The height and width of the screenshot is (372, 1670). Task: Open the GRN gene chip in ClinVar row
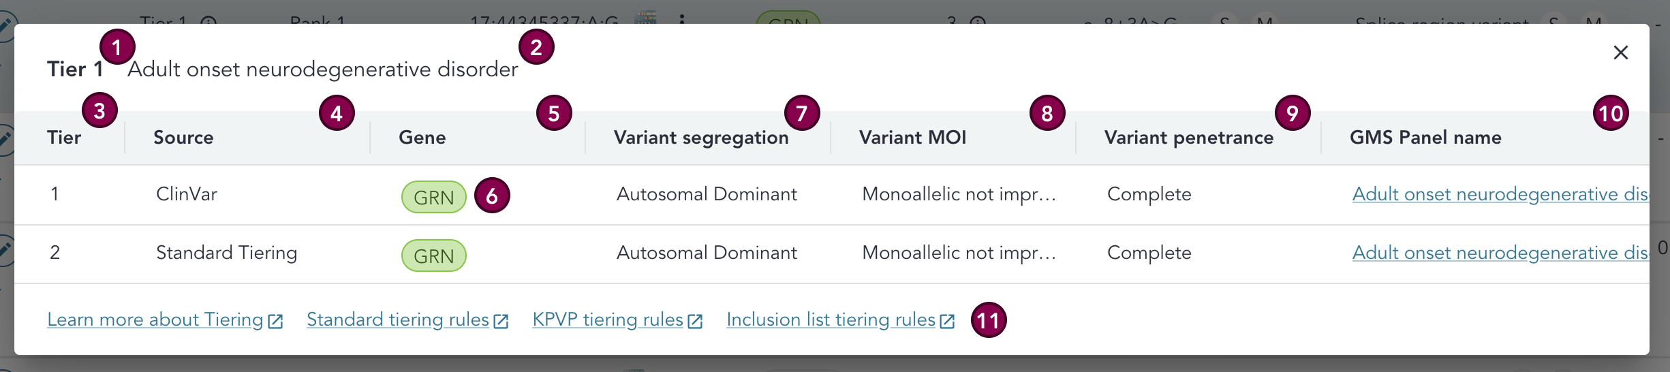click(x=433, y=197)
